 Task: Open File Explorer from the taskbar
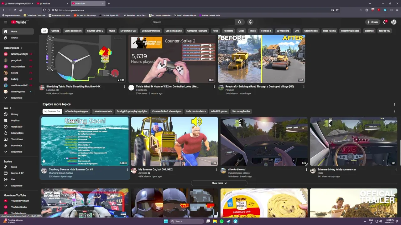[215, 221]
